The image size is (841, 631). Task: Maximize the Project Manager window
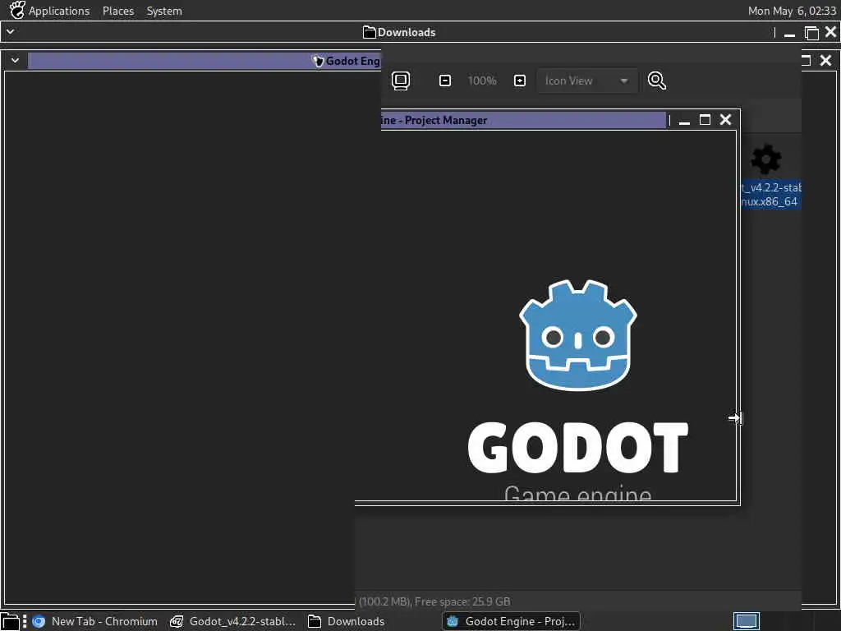click(x=705, y=120)
